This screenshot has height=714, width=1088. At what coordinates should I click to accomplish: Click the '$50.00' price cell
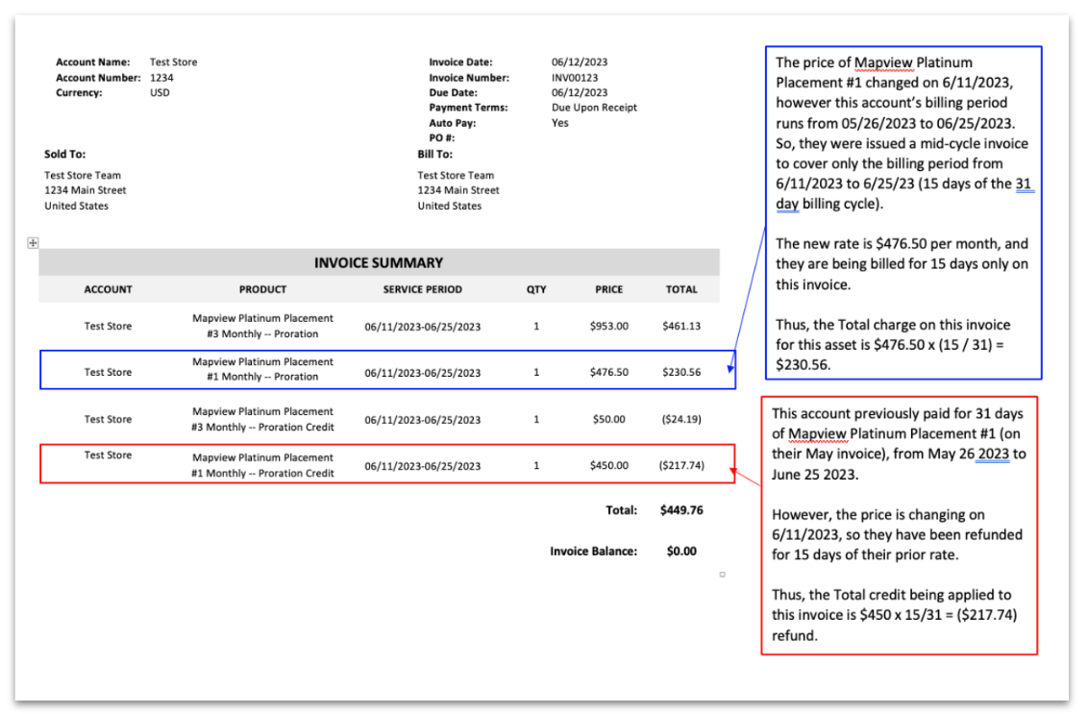point(609,420)
